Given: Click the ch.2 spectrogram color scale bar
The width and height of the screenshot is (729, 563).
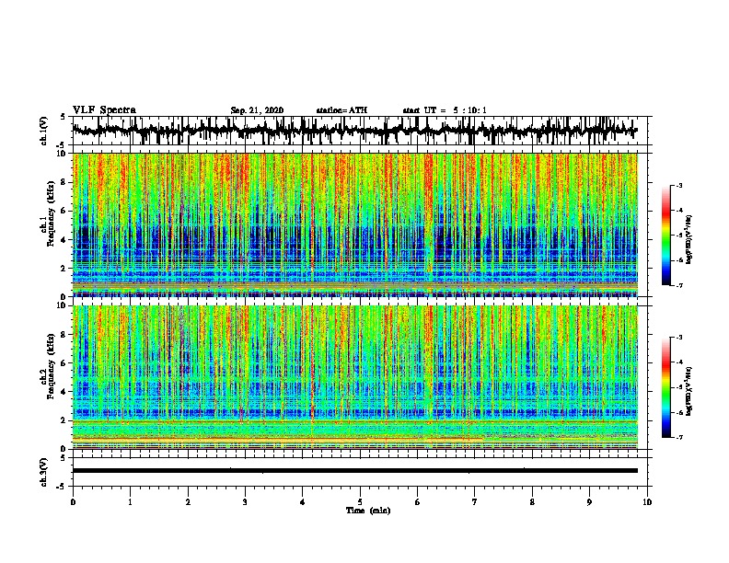Looking at the screenshot, I should [666, 387].
